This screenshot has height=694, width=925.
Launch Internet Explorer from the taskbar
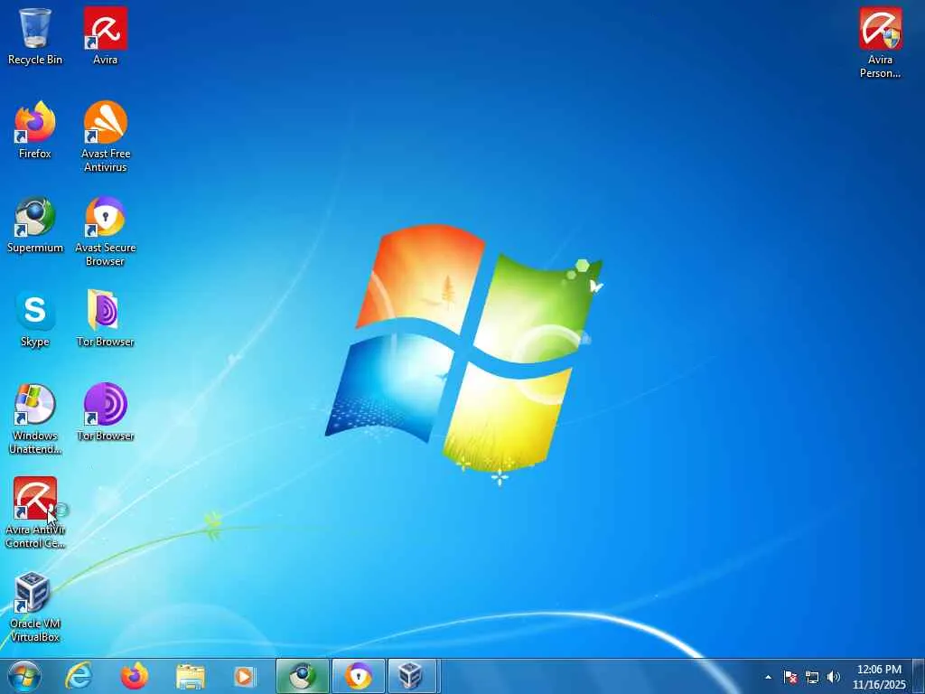point(79,676)
